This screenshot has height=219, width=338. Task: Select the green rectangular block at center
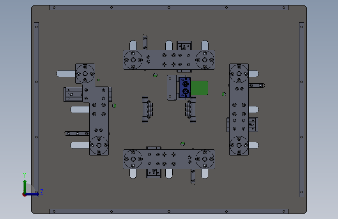[x=200, y=88]
